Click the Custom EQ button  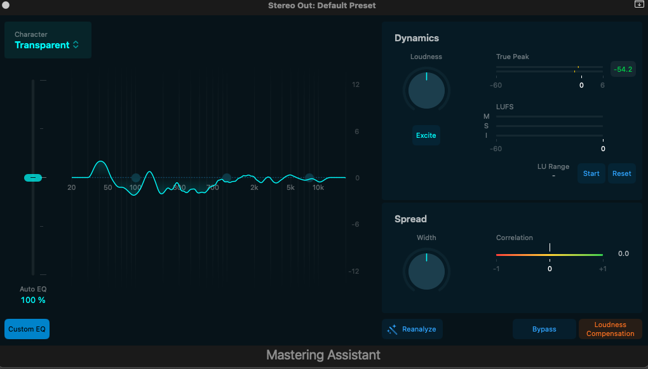27,329
